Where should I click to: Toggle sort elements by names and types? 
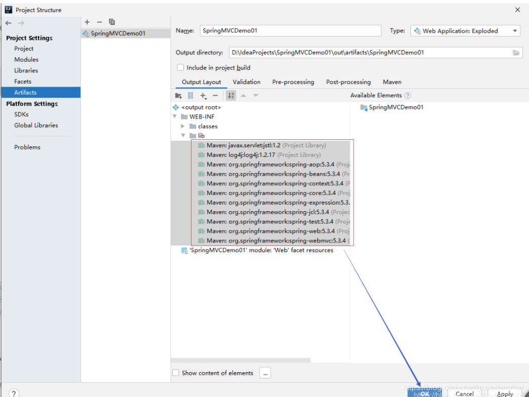point(231,96)
